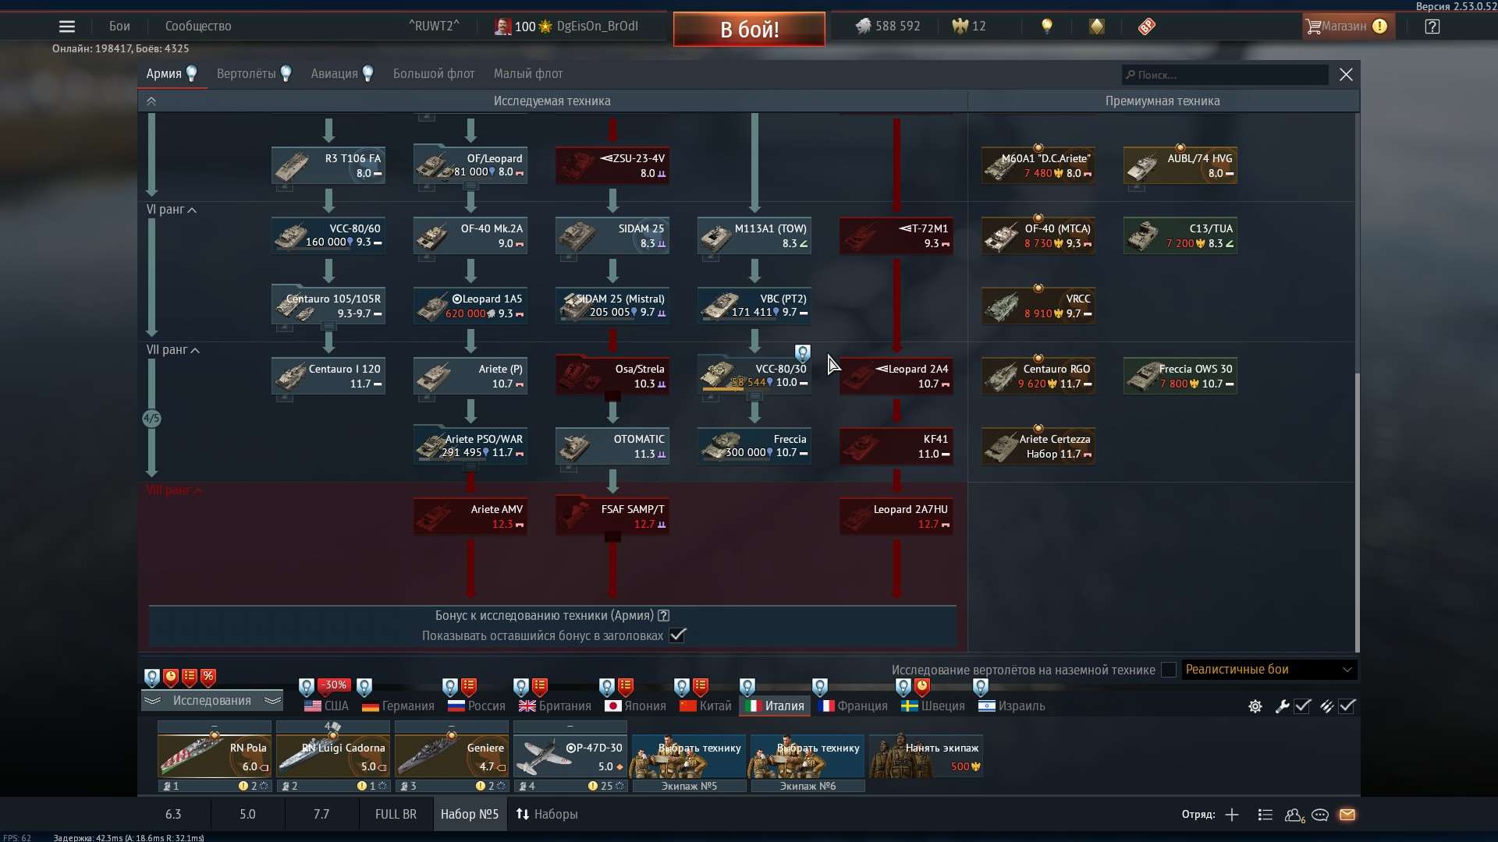Open the Golden Eagles purchase screen
The width and height of the screenshot is (1498, 842).
pyautogui.click(x=967, y=26)
